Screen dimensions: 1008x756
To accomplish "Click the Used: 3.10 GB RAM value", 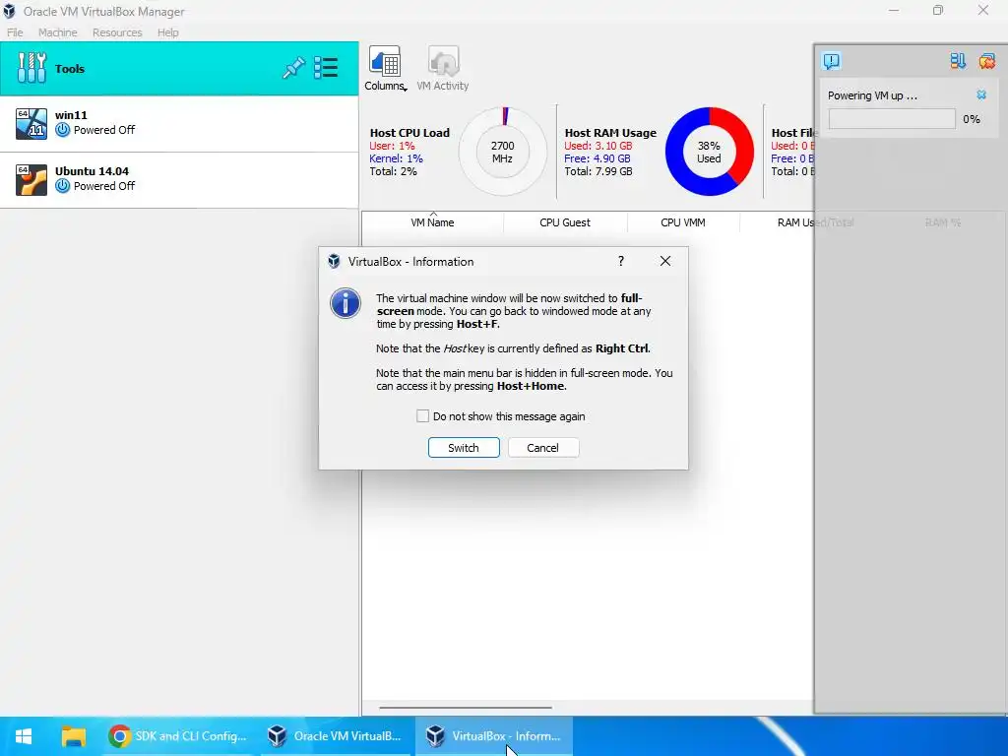I will 598,146.
